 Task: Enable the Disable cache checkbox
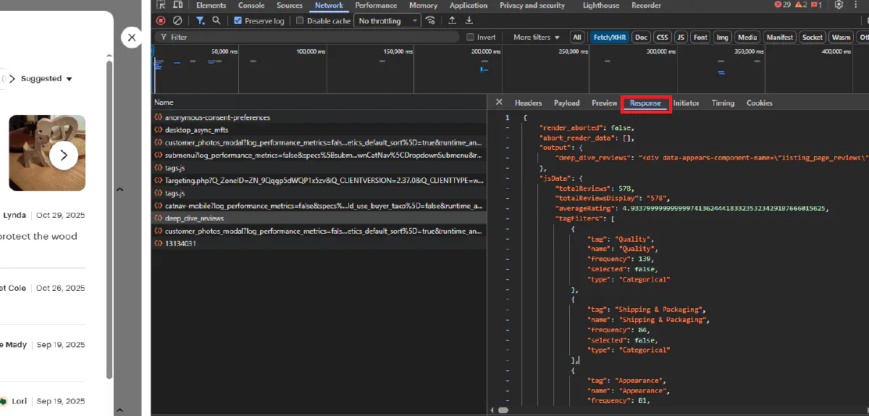click(300, 21)
